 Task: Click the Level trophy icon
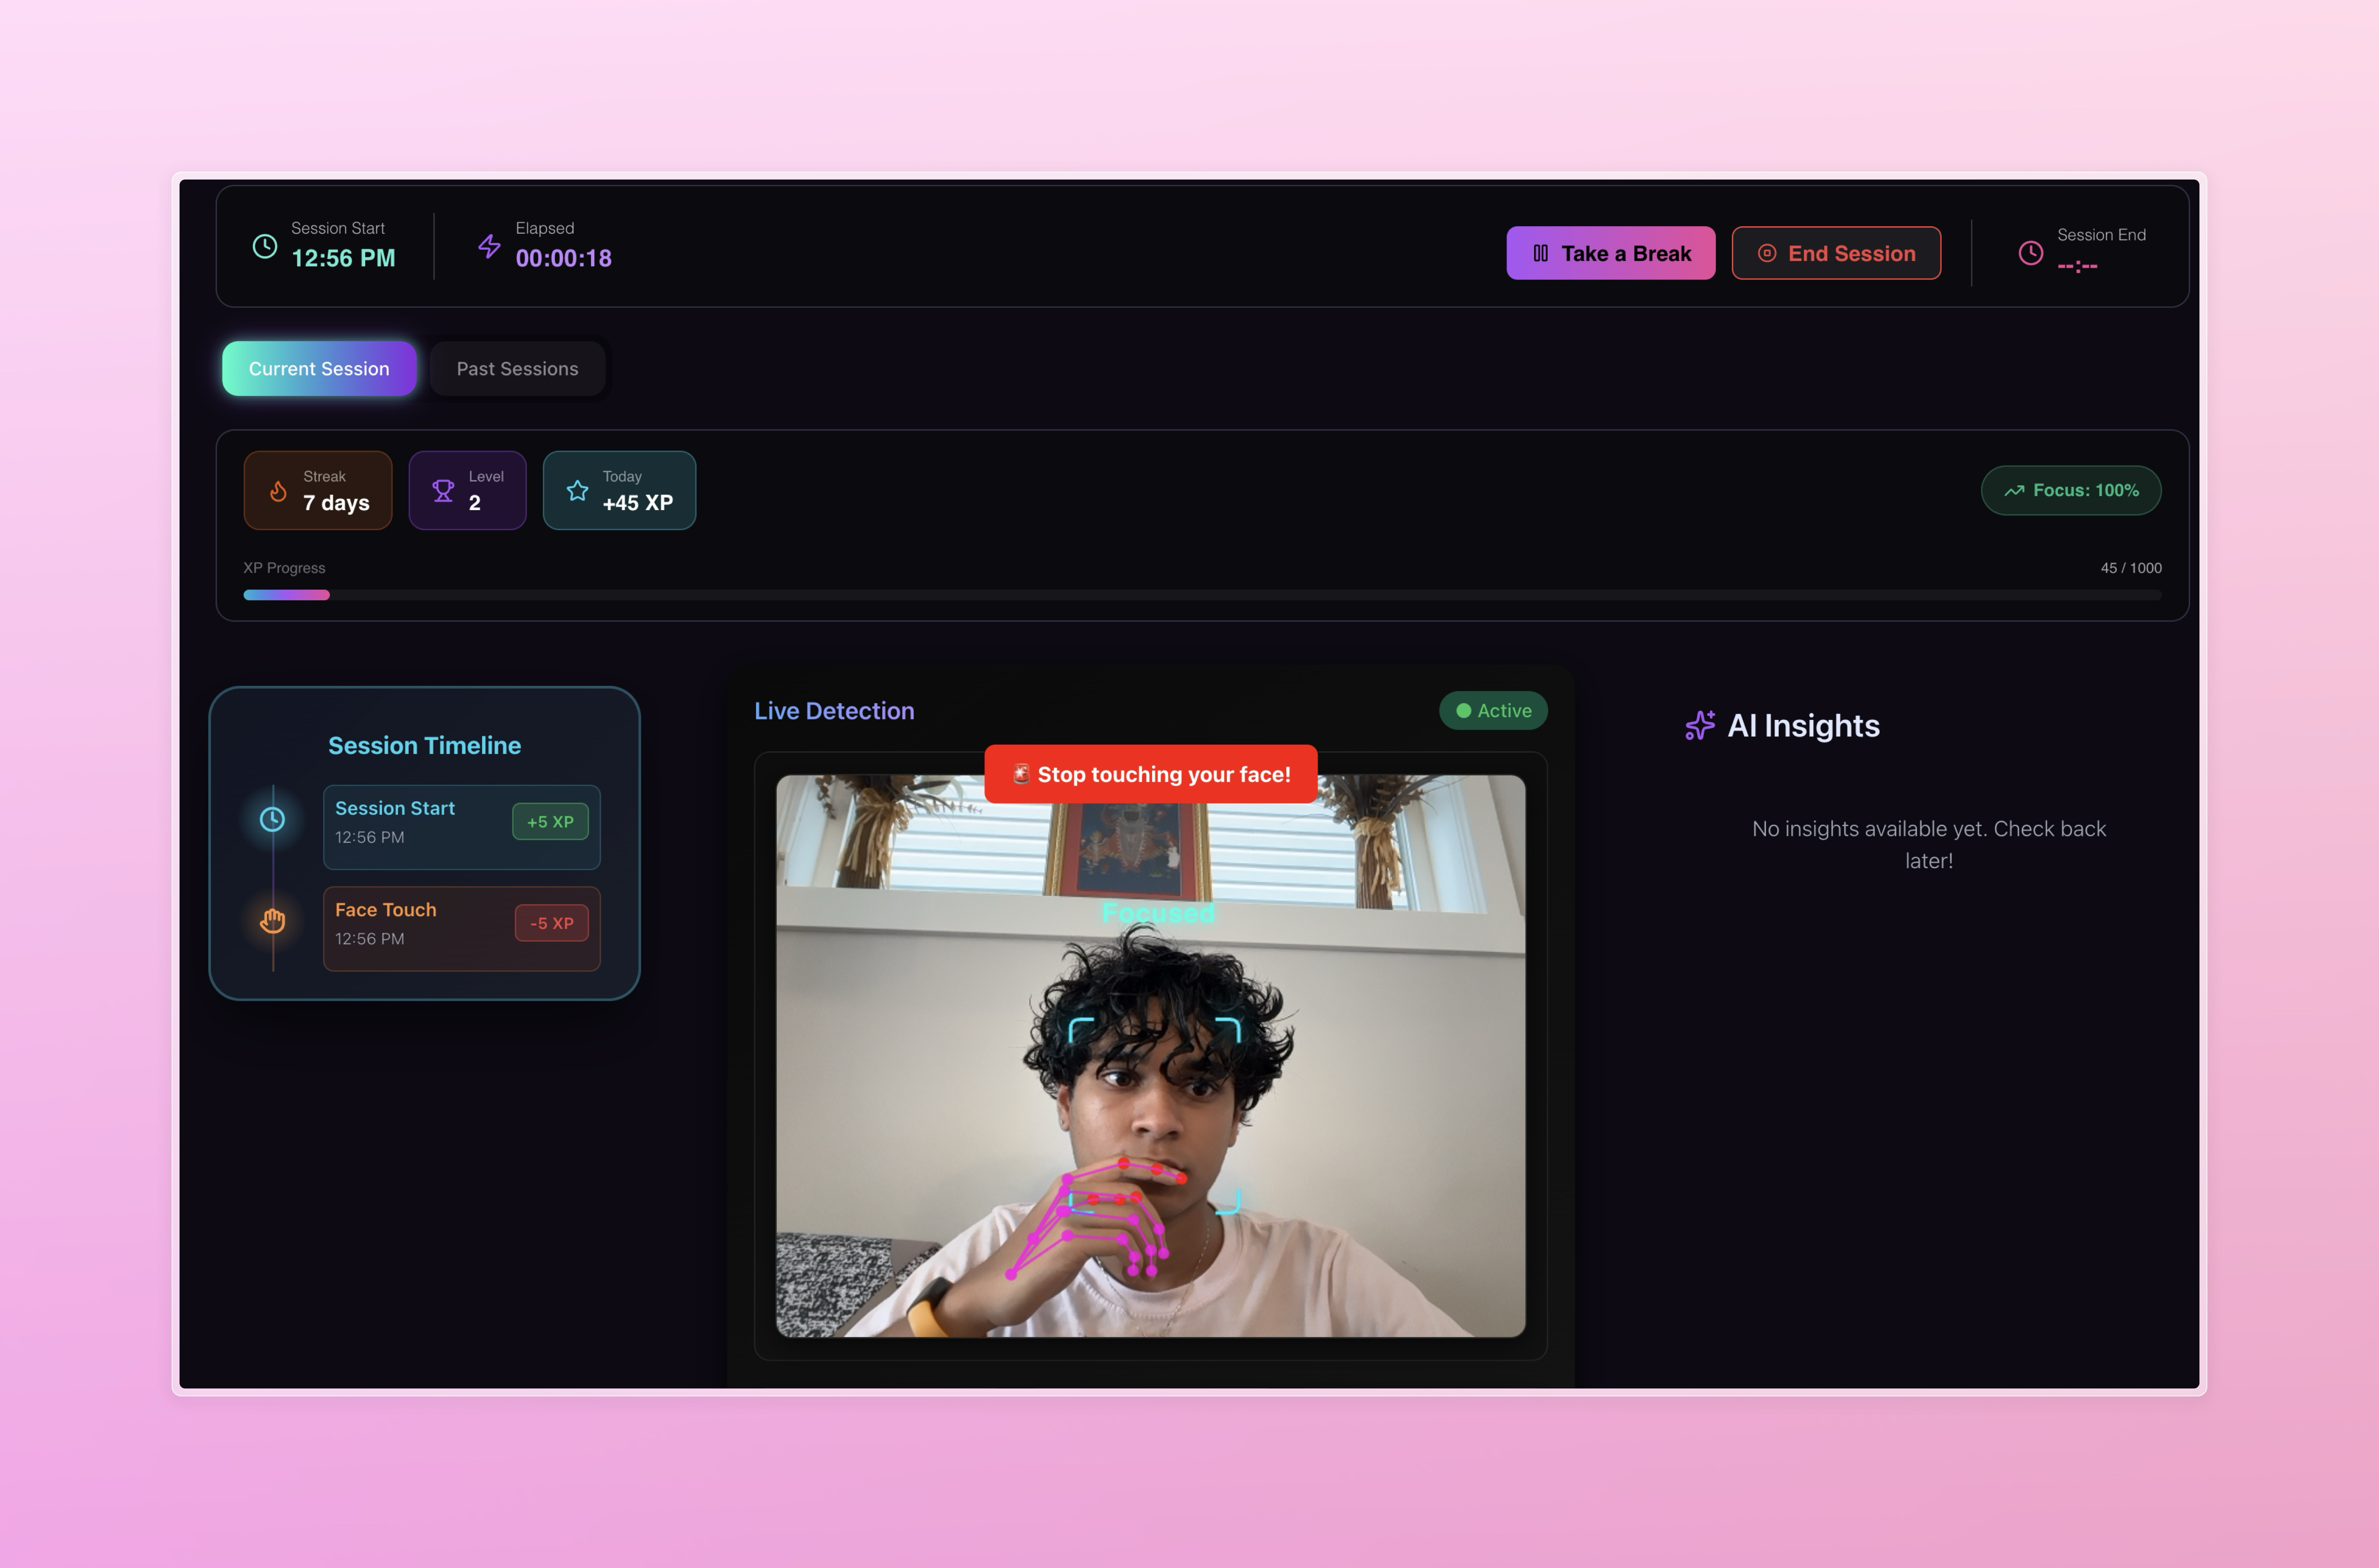click(443, 491)
